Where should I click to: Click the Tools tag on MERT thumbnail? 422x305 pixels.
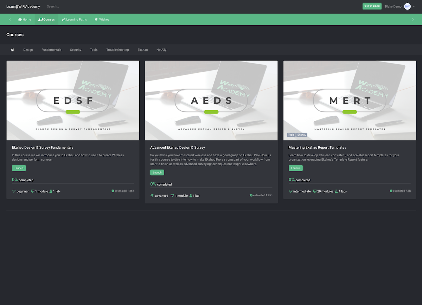pyautogui.click(x=291, y=135)
